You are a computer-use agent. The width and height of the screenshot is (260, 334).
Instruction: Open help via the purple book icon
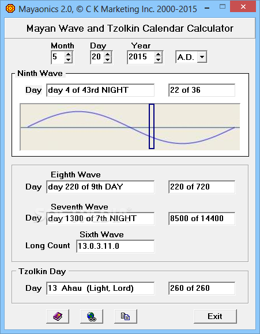pyautogui.click(x=58, y=316)
